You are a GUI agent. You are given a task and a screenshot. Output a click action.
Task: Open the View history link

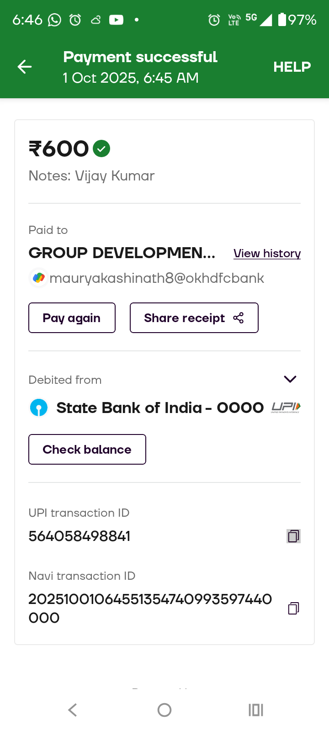tap(267, 254)
